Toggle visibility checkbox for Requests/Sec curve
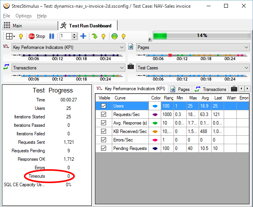This screenshot has height=207, width=253. point(104,114)
